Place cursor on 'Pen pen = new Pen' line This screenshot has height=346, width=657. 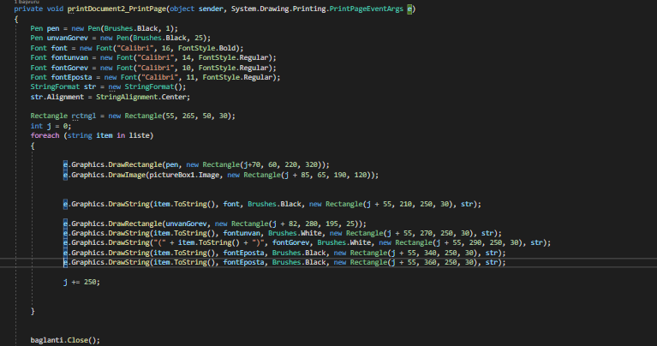coord(104,28)
